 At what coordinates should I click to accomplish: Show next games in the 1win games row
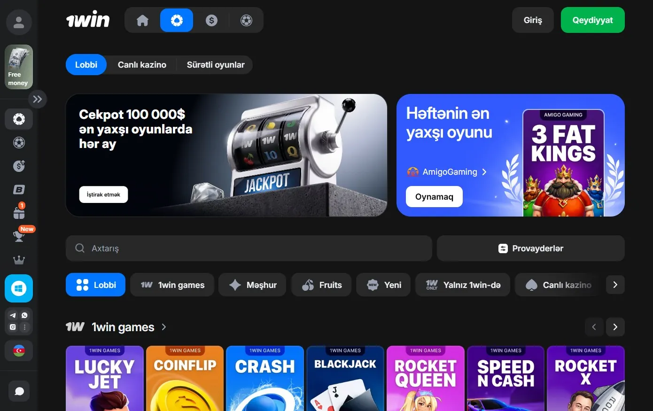point(615,327)
